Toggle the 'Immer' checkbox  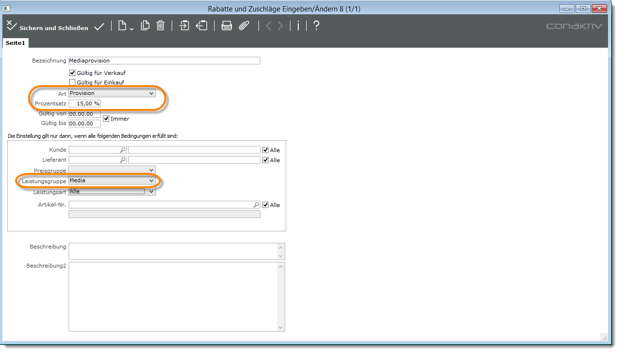106,119
